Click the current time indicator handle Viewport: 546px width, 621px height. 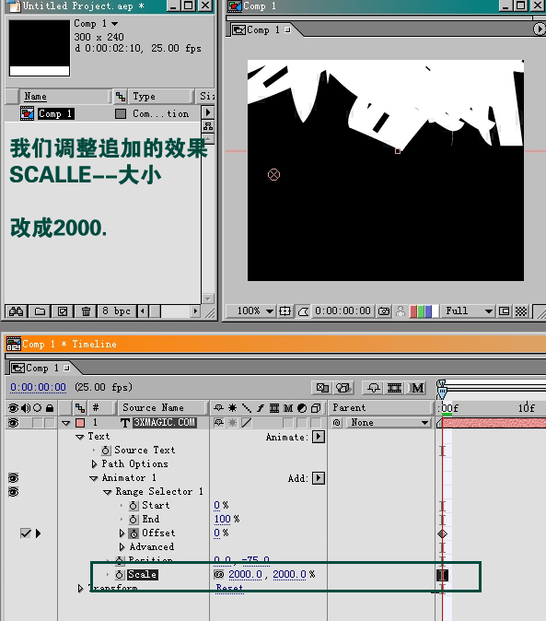click(442, 392)
